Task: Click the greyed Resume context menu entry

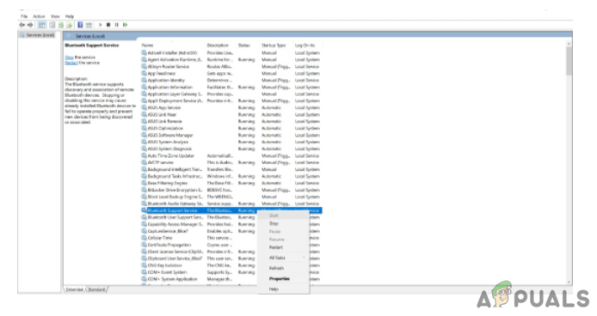Action: click(x=283, y=240)
